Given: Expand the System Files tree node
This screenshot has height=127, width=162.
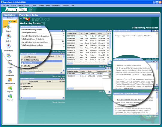Looking at the screenshot, I should coord(21,84).
